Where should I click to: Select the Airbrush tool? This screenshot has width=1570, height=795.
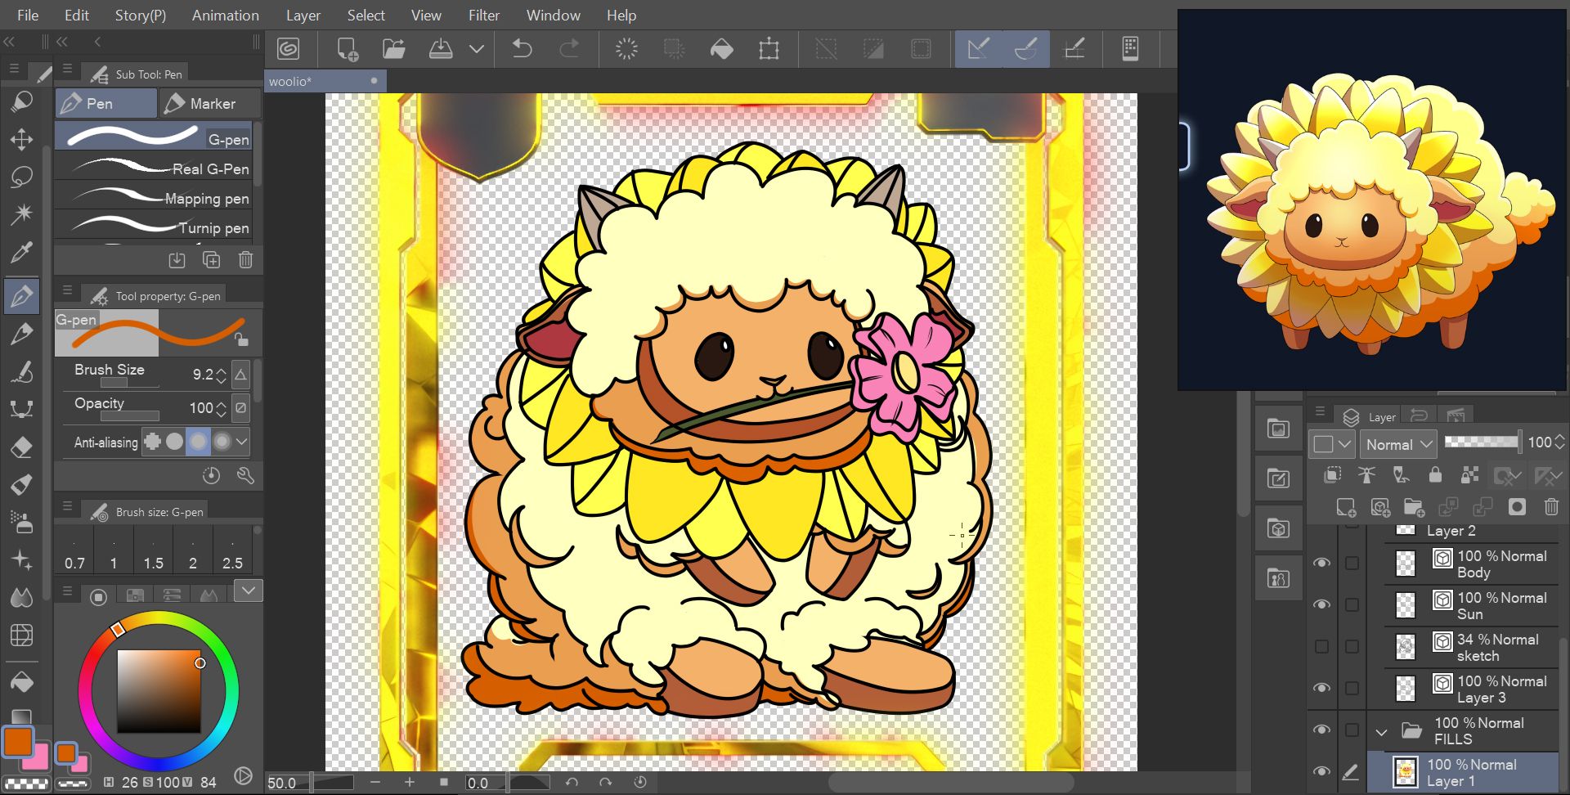pos(22,522)
